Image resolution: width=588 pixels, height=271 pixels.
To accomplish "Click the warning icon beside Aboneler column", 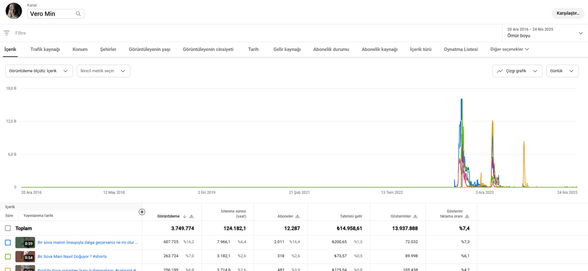I will point(297,216).
